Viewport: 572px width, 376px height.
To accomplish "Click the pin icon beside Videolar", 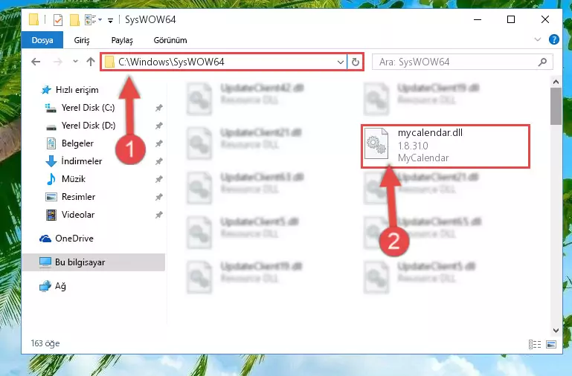I will click(158, 215).
